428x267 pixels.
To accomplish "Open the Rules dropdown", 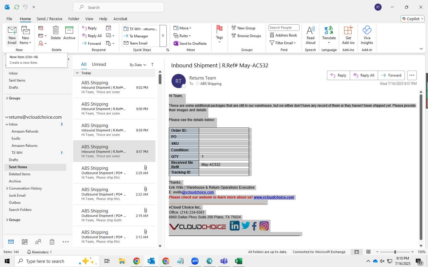I will (182, 36).
